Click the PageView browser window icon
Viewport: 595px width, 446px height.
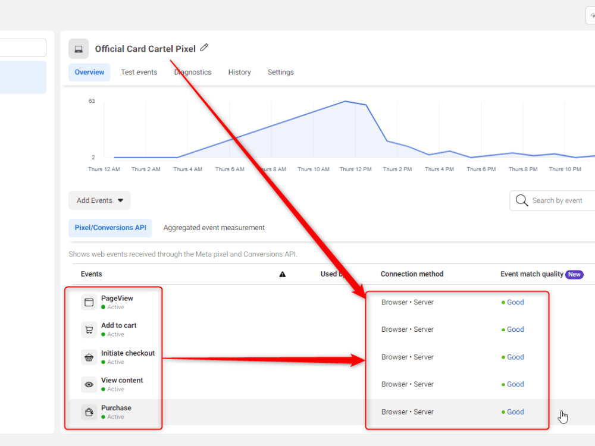tap(89, 302)
